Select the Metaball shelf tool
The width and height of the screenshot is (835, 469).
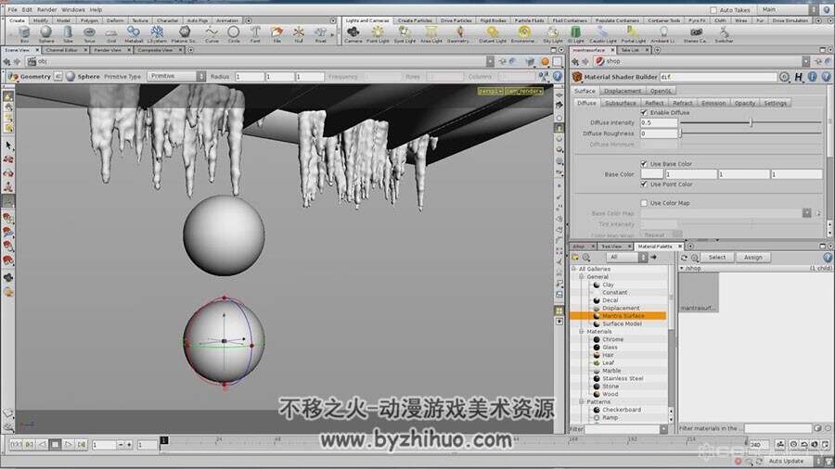[x=134, y=34]
